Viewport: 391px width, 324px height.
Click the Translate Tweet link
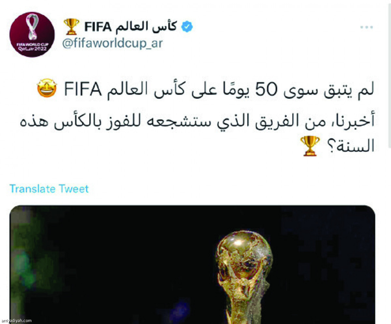[x=49, y=189]
